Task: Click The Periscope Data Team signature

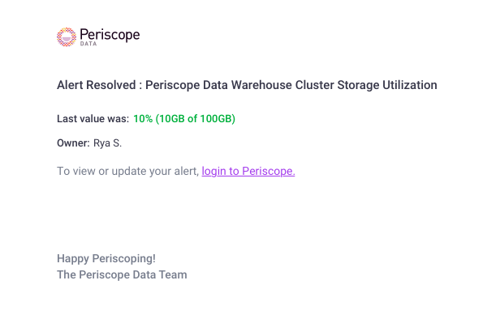Action: (x=122, y=274)
